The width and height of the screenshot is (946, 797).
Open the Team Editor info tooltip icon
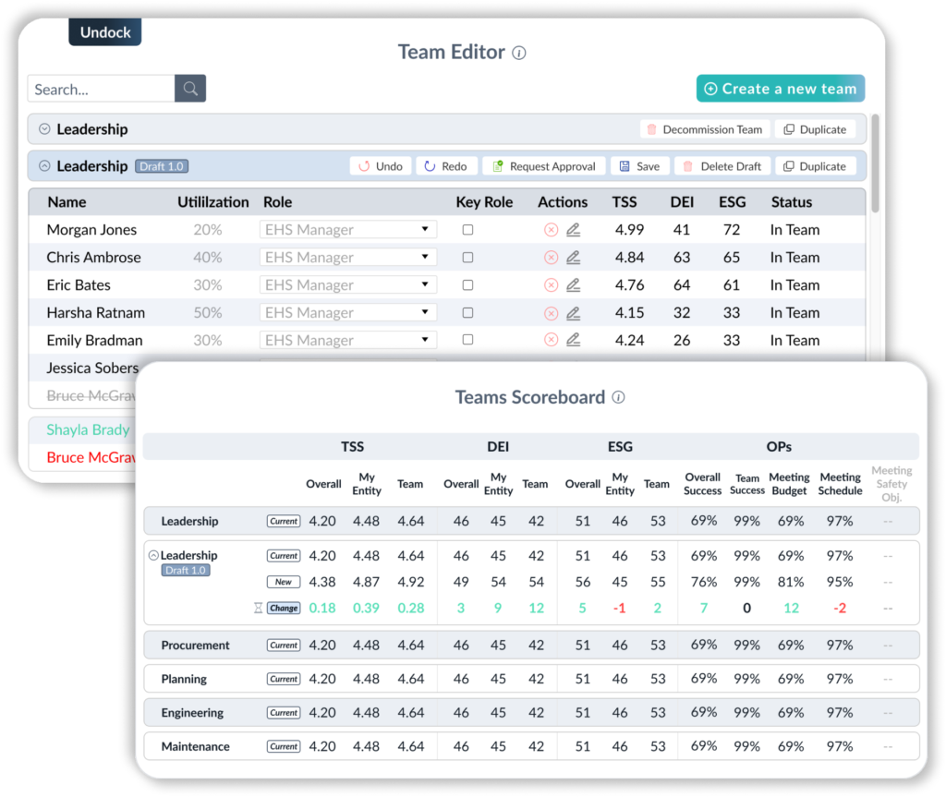(518, 53)
